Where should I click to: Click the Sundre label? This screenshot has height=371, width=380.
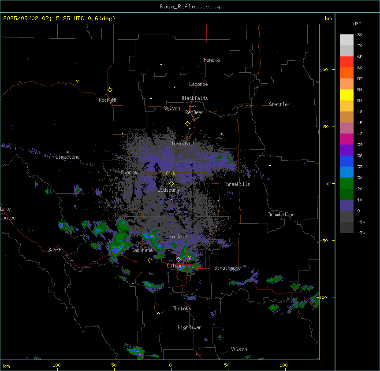129,172
